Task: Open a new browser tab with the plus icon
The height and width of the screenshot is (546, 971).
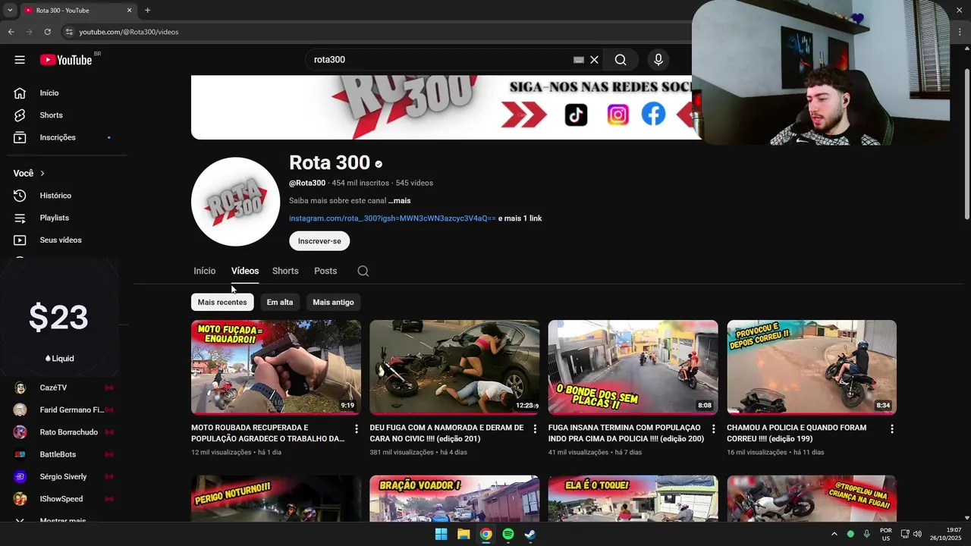Action: pos(147,11)
